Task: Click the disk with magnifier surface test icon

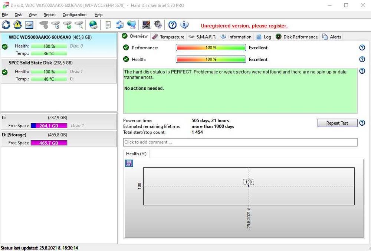Action: [x=79, y=24]
